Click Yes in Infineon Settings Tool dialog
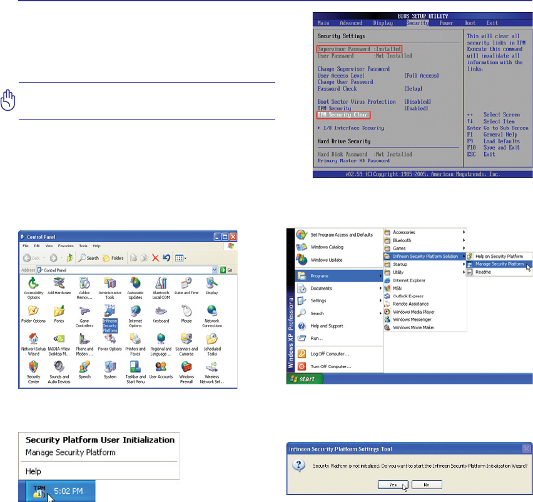533x502 pixels. pyautogui.click(x=393, y=484)
